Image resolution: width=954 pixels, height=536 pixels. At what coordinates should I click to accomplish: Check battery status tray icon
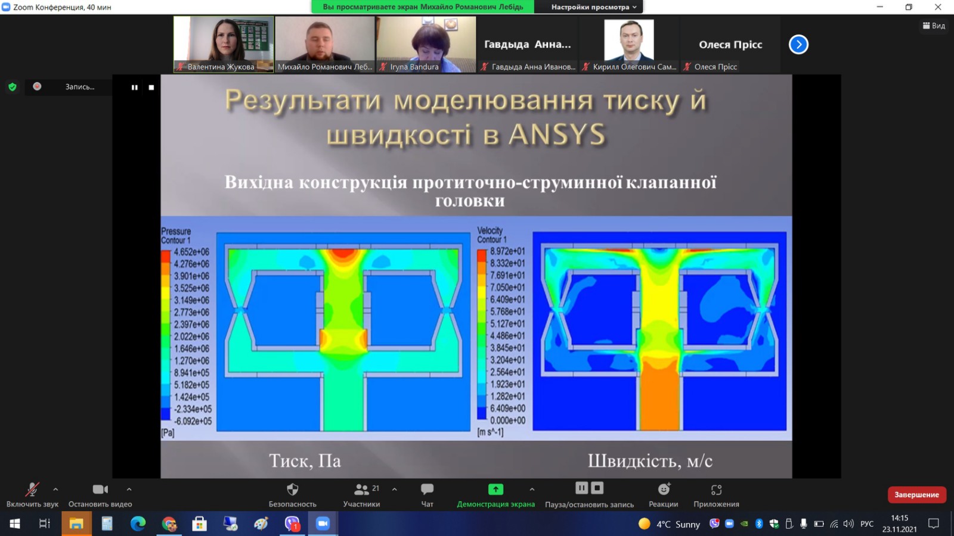819,523
